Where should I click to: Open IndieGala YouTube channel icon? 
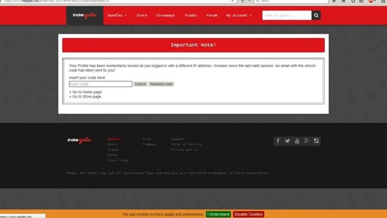coord(297,141)
